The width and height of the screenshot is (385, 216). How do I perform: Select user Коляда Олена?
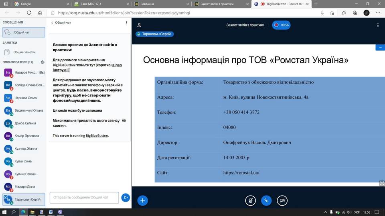tap(24, 85)
